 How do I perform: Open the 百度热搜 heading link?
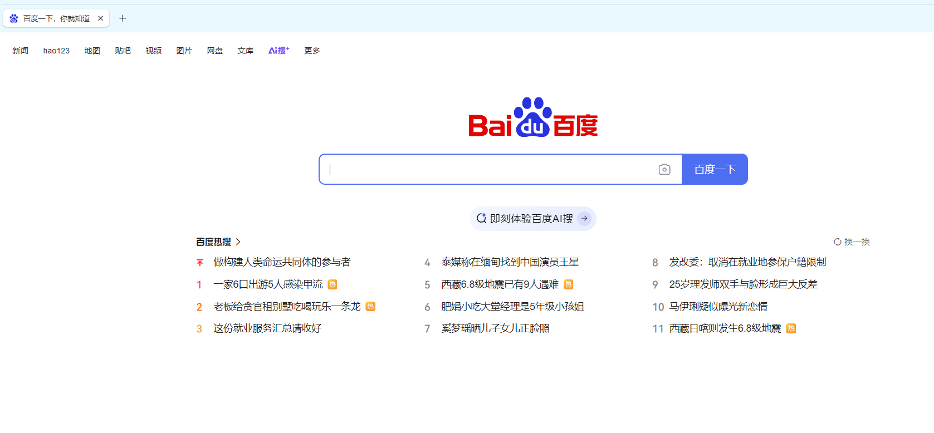pyautogui.click(x=213, y=242)
